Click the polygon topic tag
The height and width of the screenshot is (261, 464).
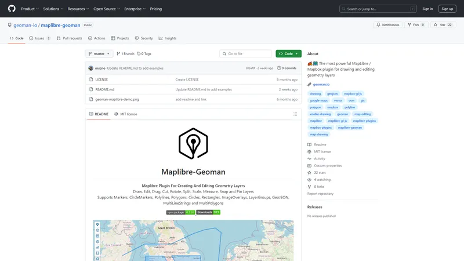pos(316,107)
